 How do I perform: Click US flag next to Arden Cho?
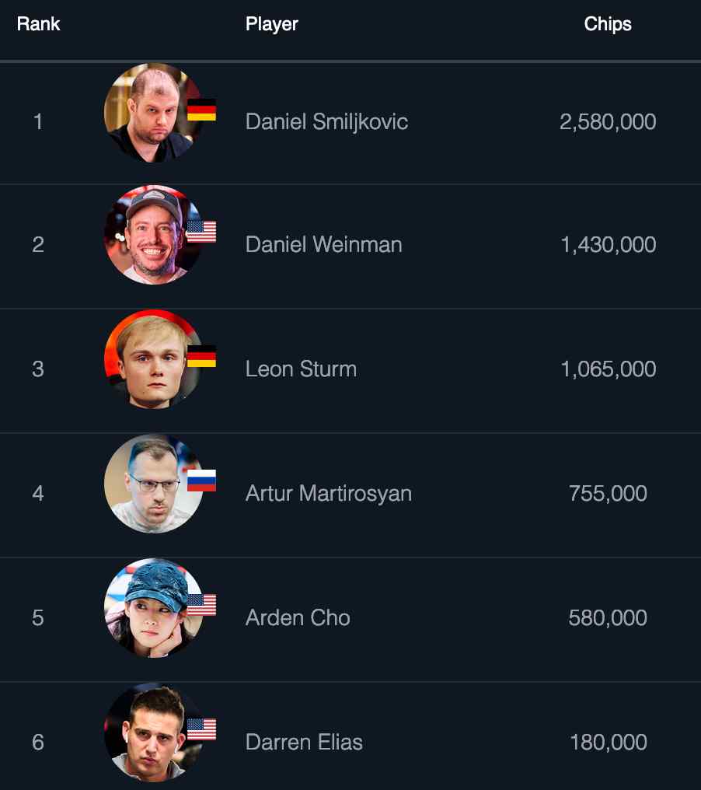[201, 605]
